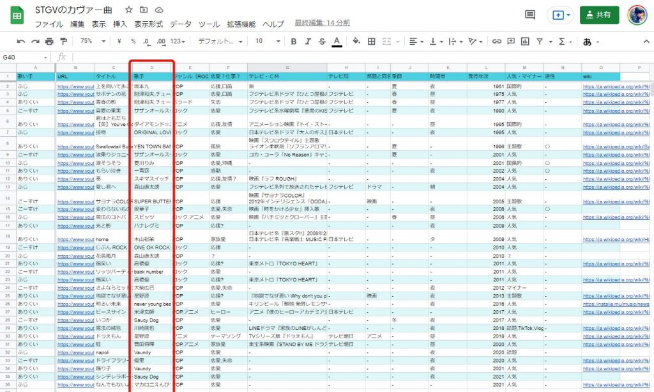Insert a chart from the toolbar
654x392 pixels.
[x=525, y=41]
